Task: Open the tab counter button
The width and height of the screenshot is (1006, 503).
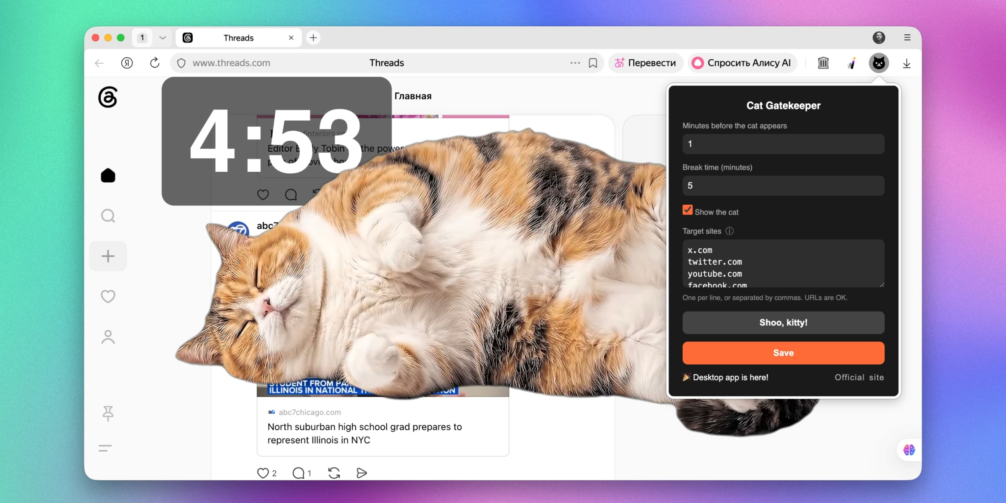Action: (142, 38)
